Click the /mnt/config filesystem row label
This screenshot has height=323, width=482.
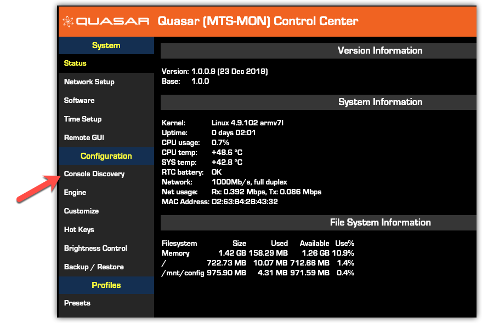tap(183, 273)
